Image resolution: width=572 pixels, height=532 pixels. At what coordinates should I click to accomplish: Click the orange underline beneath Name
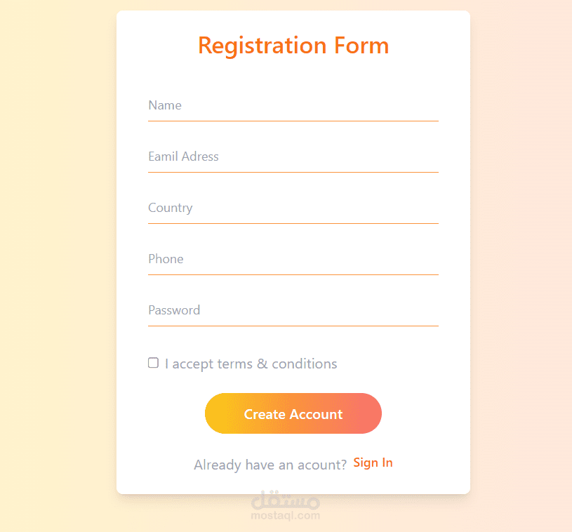pyautogui.click(x=293, y=121)
